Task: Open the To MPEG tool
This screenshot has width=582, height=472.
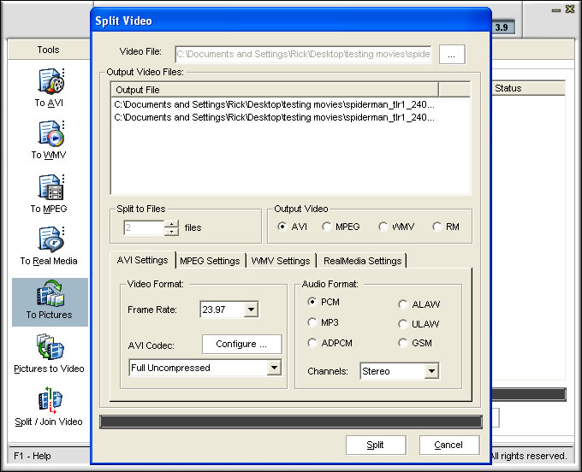Action: [x=49, y=188]
